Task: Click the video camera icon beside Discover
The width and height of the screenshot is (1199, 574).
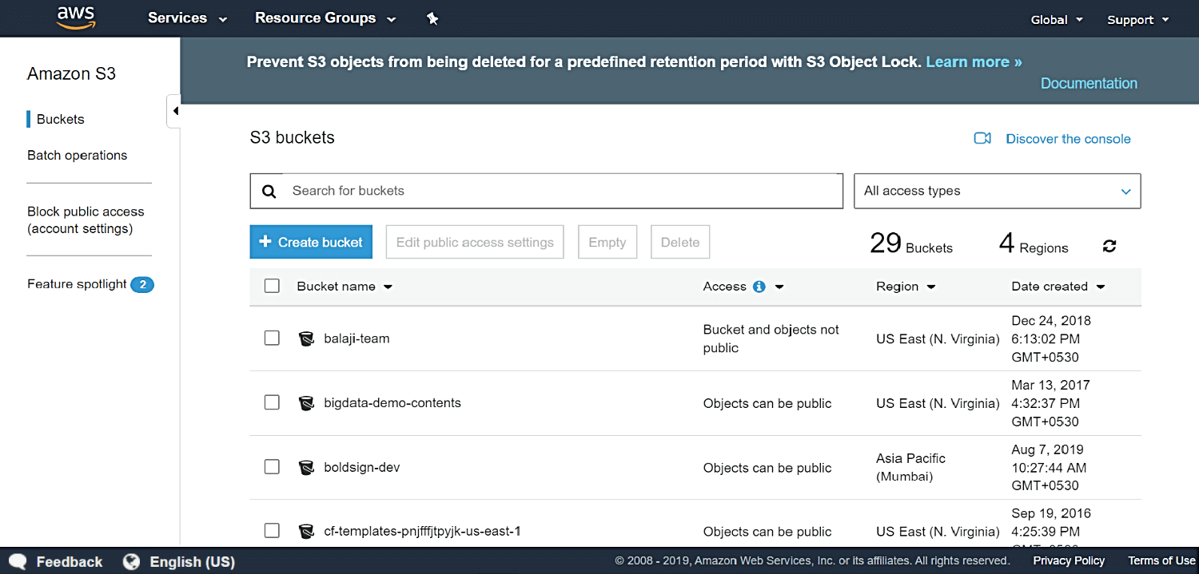Action: pos(982,139)
